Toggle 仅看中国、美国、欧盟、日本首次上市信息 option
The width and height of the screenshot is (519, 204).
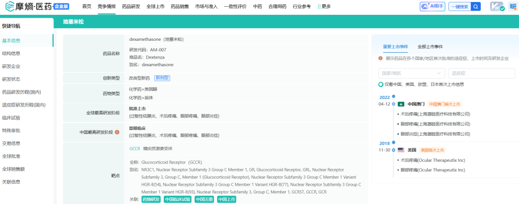[x=381, y=84]
